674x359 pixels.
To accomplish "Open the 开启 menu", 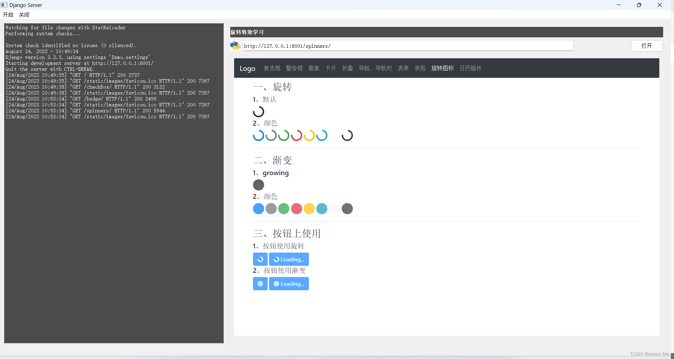I will pyautogui.click(x=8, y=15).
